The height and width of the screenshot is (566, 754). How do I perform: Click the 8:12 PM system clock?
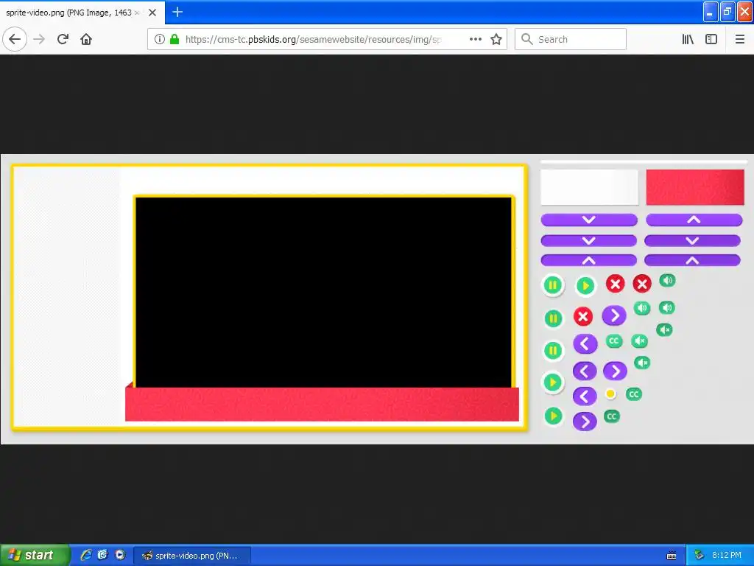pos(727,555)
